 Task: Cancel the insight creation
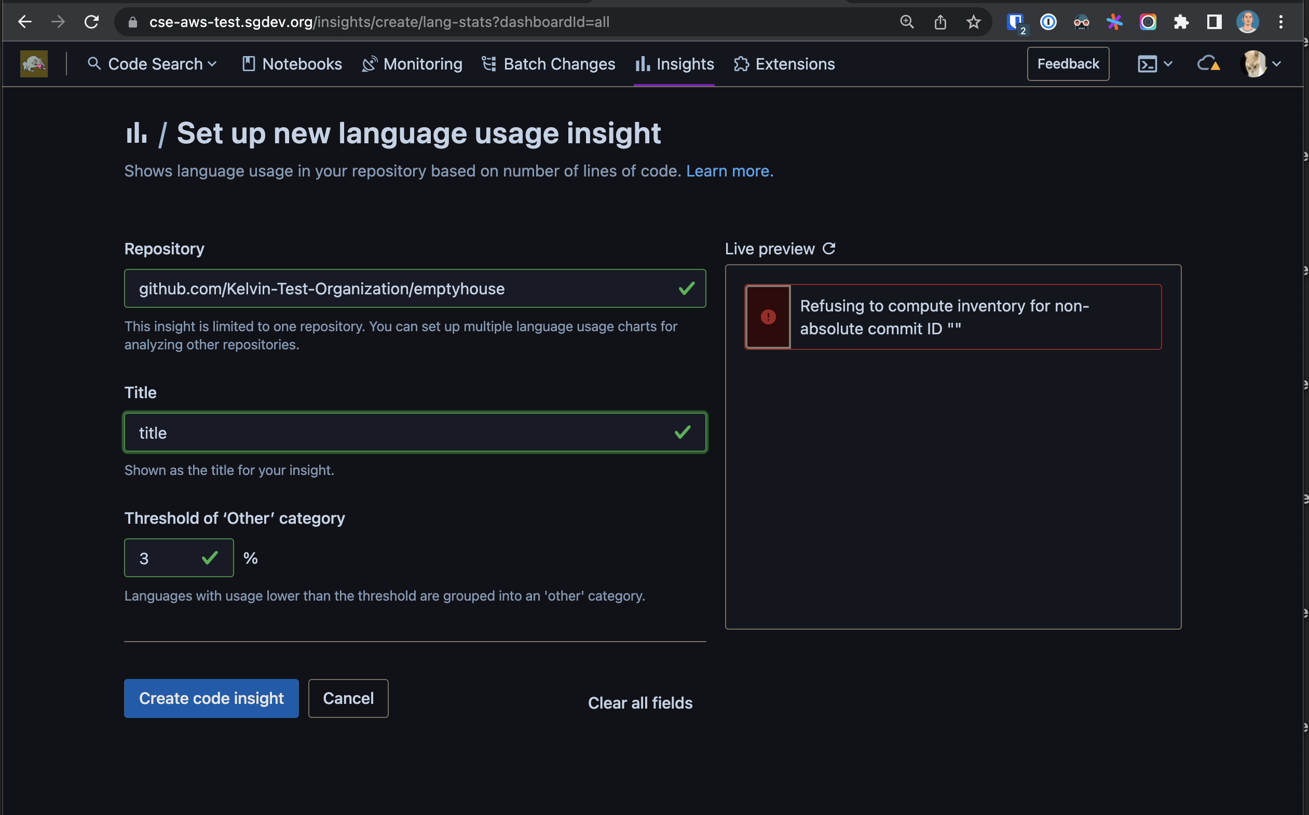[x=348, y=699]
